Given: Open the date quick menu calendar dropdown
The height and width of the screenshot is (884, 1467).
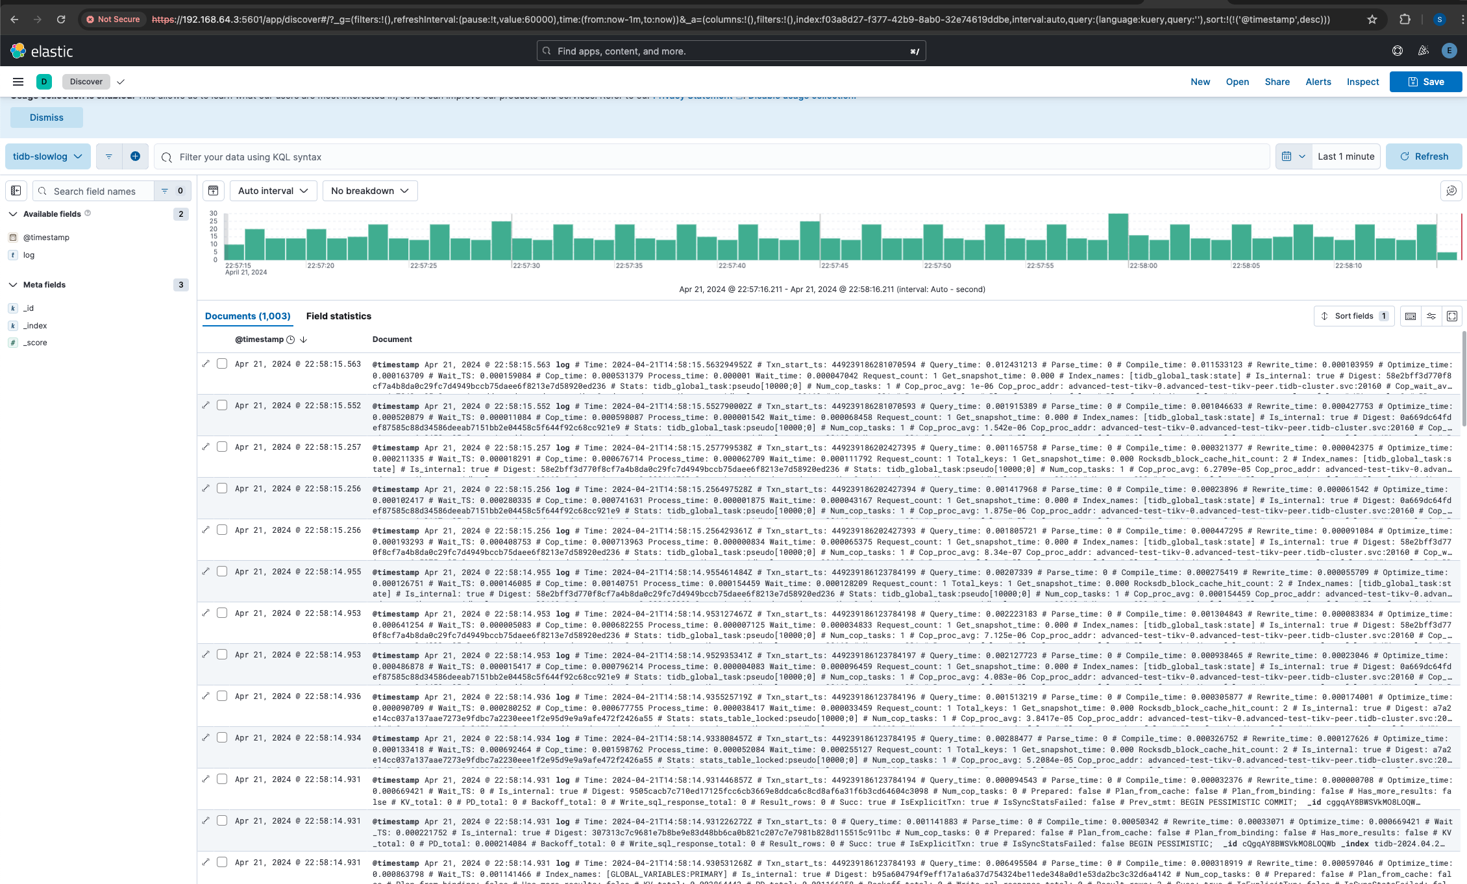Looking at the screenshot, I should pos(1294,156).
